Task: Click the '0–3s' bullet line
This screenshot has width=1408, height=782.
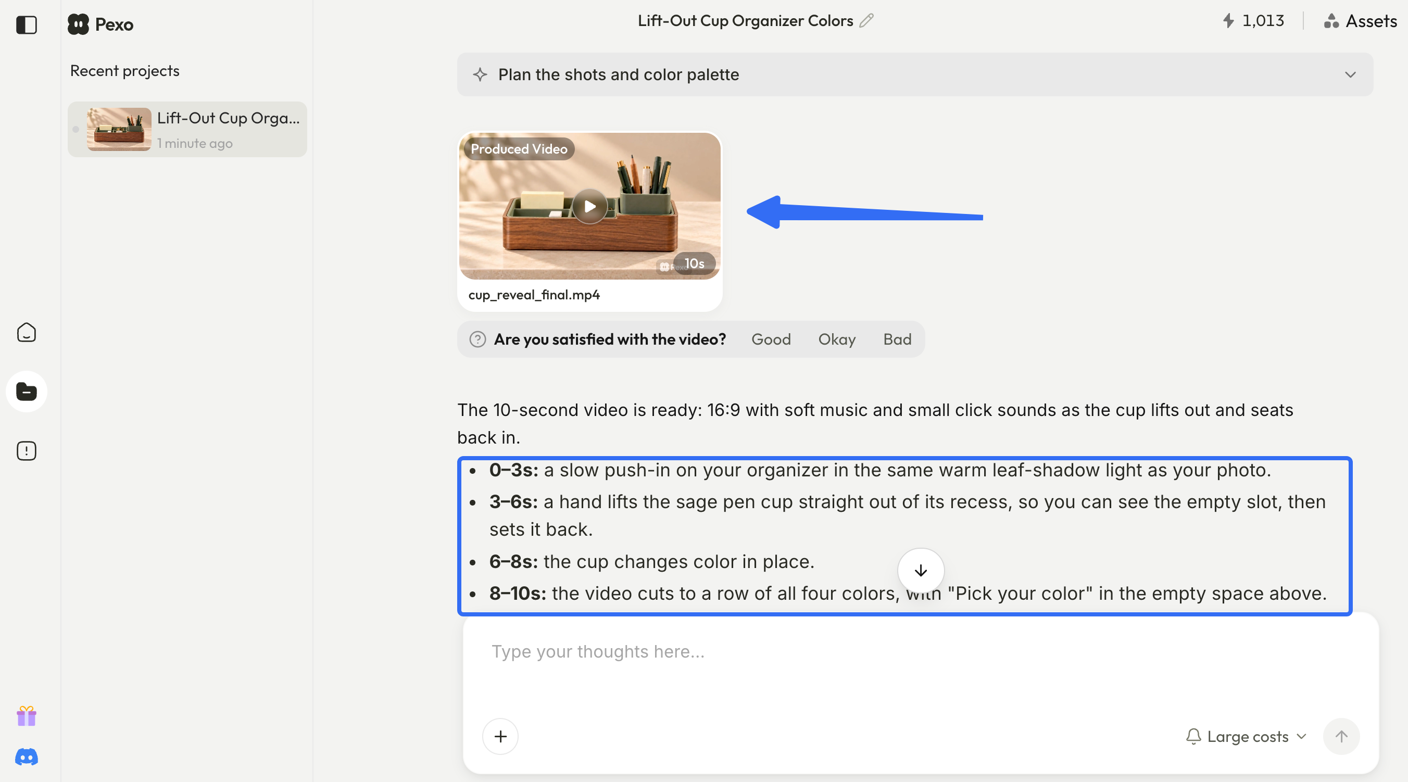Action: click(x=880, y=470)
